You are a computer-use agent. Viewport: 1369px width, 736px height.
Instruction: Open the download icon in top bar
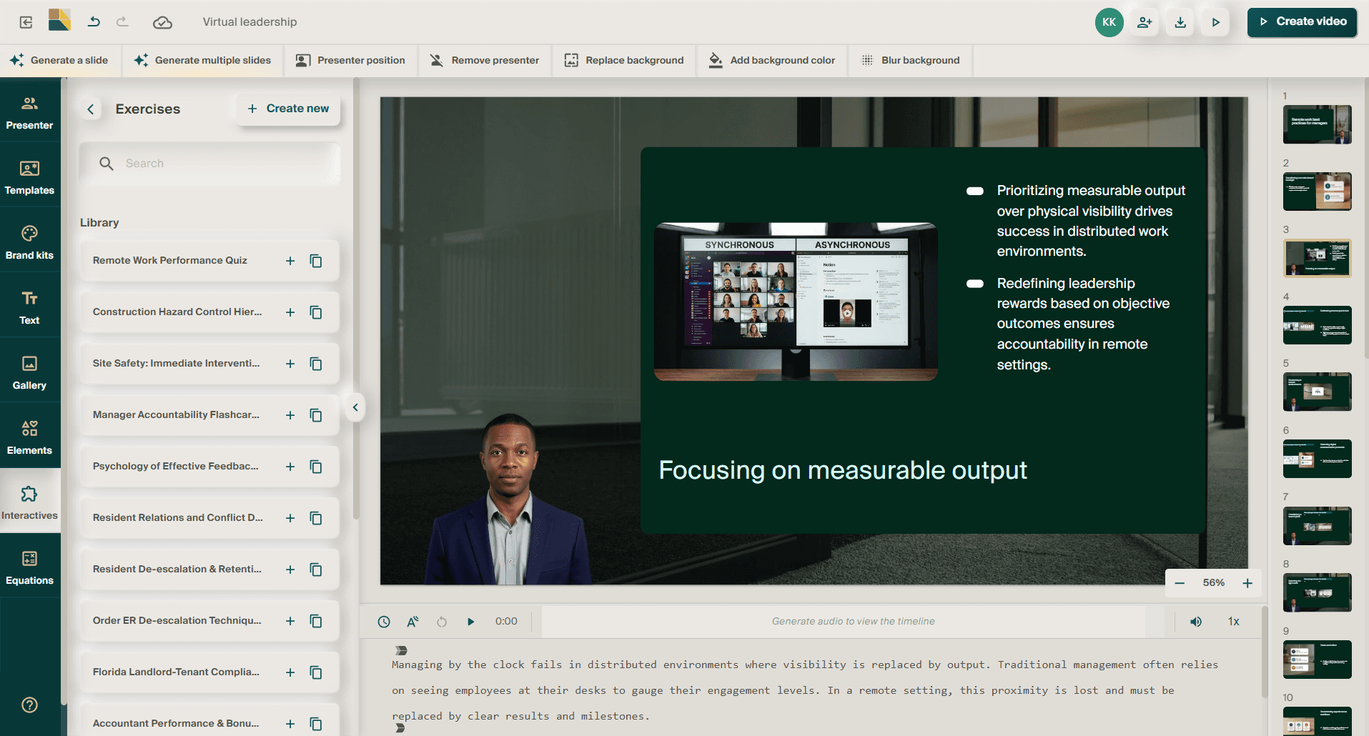pos(1180,22)
